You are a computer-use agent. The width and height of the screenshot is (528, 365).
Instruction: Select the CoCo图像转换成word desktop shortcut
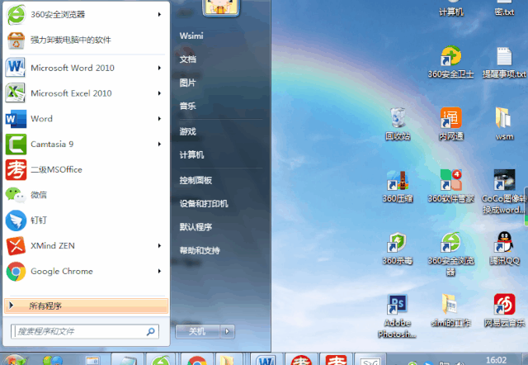click(504, 192)
